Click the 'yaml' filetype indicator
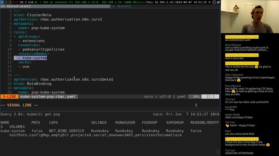Viewport: 279px width, 156px height. [x=181, y=97]
